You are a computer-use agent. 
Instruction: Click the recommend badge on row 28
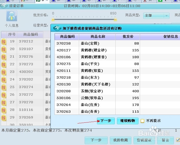(4, 110)
